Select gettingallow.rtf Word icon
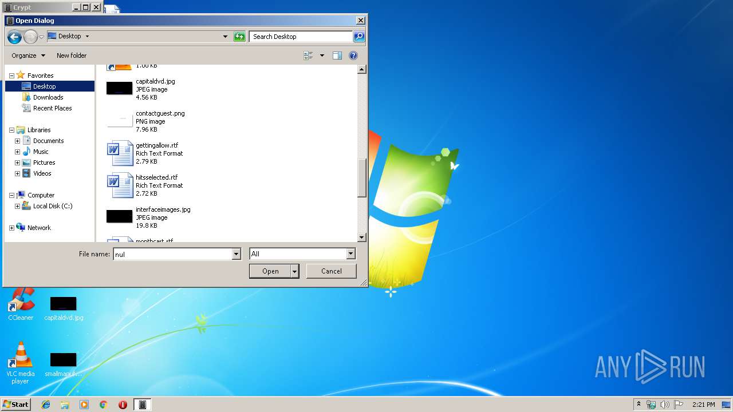 [120, 153]
